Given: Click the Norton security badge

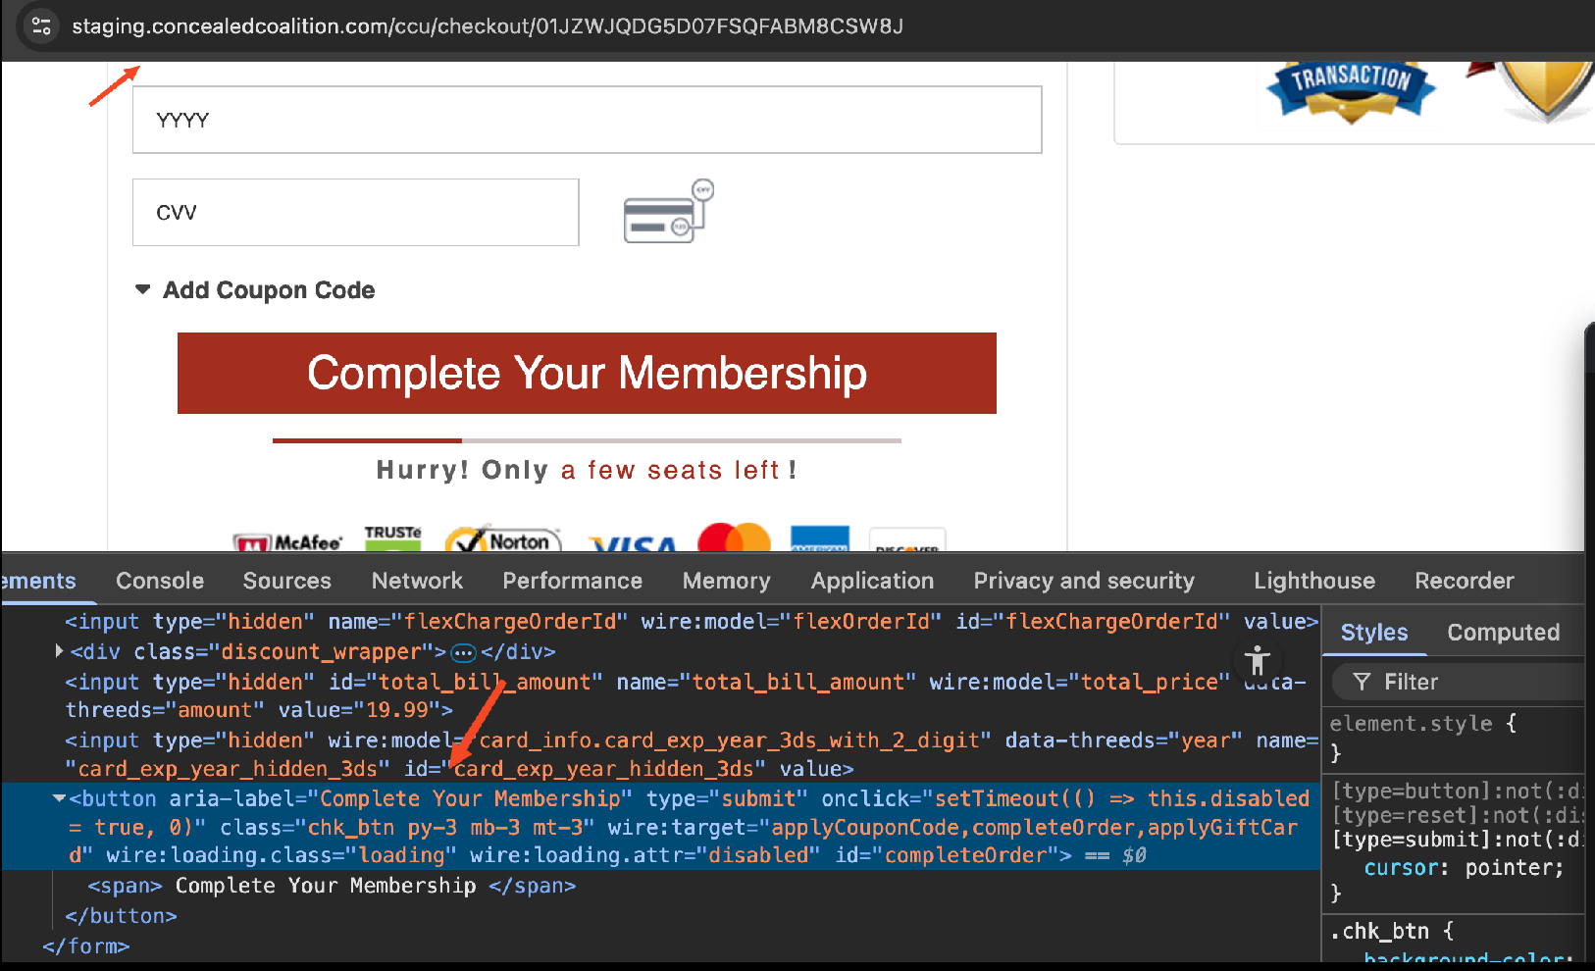Looking at the screenshot, I should (x=503, y=541).
